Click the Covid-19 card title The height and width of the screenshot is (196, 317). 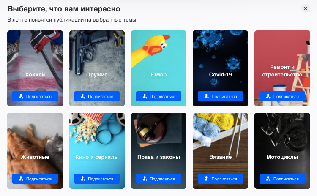(x=220, y=75)
